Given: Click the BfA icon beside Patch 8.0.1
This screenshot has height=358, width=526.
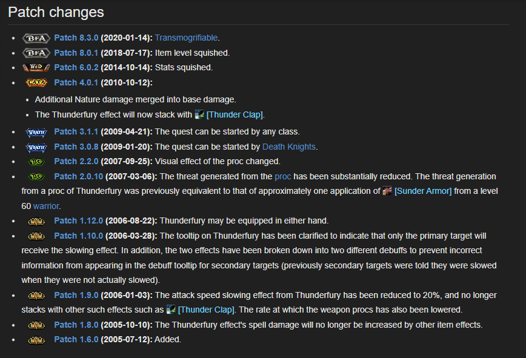Looking at the screenshot, I should pos(35,53).
